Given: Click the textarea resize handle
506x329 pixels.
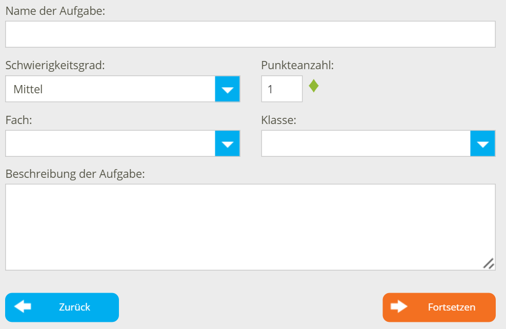Looking at the screenshot, I should pyautogui.click(x=489, y=263).
